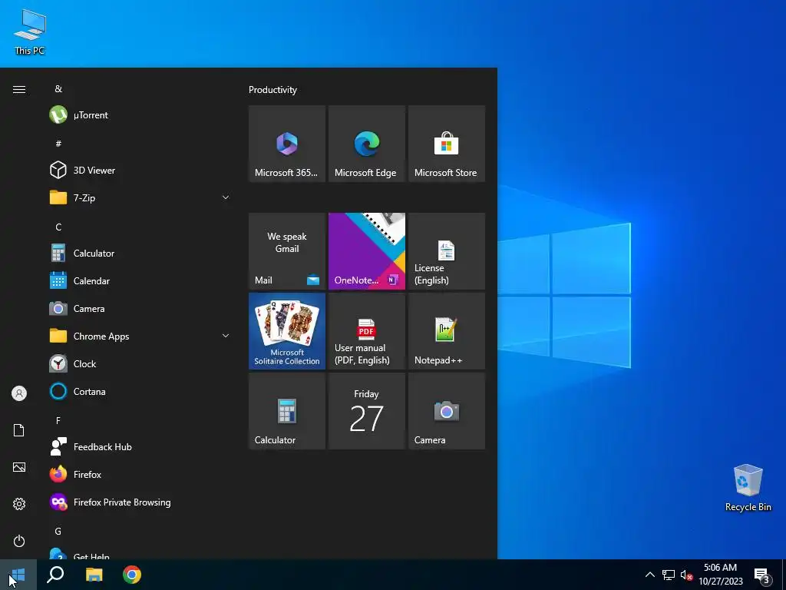Screen dimensions: 786x590
Task: Click the '&' letter header
Action: [x=58, y=89]
